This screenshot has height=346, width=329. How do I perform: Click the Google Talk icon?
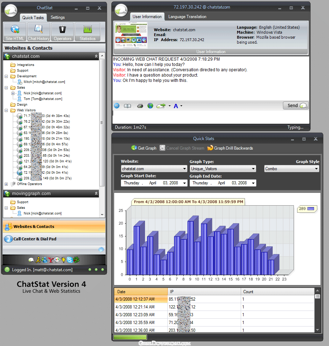coord(57,260)
